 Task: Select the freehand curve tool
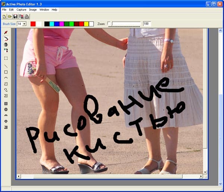6,90
